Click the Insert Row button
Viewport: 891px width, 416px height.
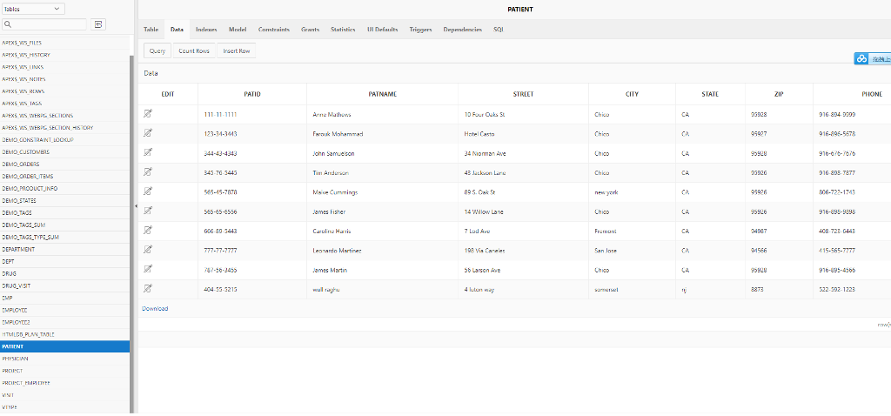point(237,50)
